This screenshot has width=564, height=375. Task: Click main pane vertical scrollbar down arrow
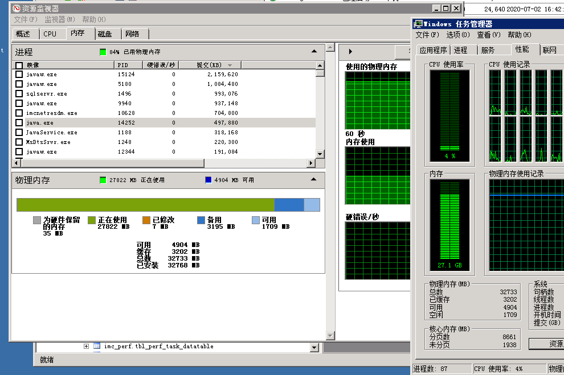click(x=330, y=336)
